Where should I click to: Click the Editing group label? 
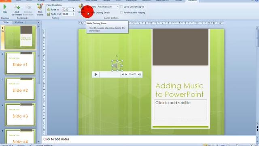(x=55, y=18)
